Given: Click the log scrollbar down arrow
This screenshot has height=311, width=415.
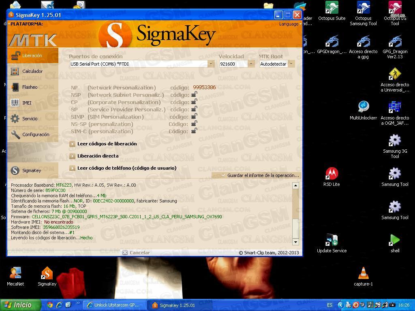Looking at the screenshot, I should pyautogui.click(x=295, y=242).
